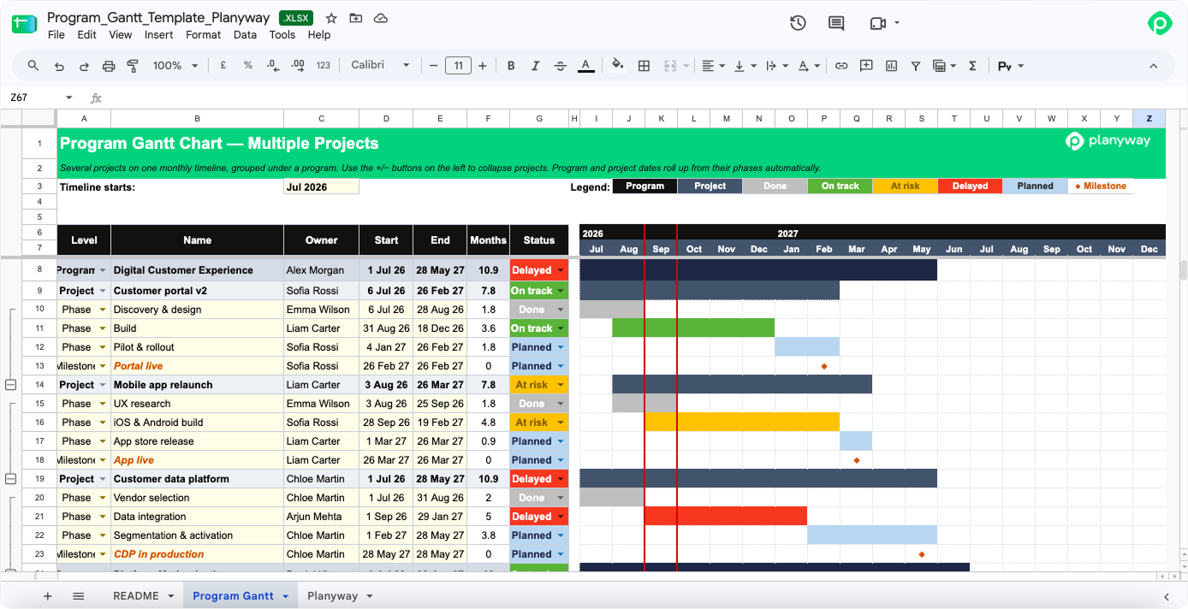Star the document
The width and height of the screenshot is (1188, 609).
pyautogui.click(x=331, y=18)
